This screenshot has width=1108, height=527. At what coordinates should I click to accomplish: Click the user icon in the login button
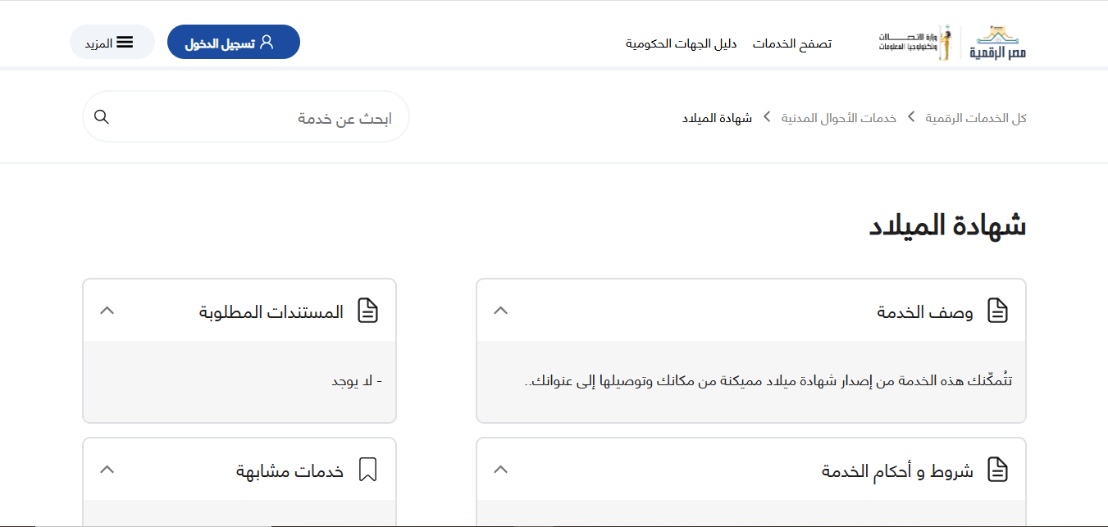click(x=267, y=43)
